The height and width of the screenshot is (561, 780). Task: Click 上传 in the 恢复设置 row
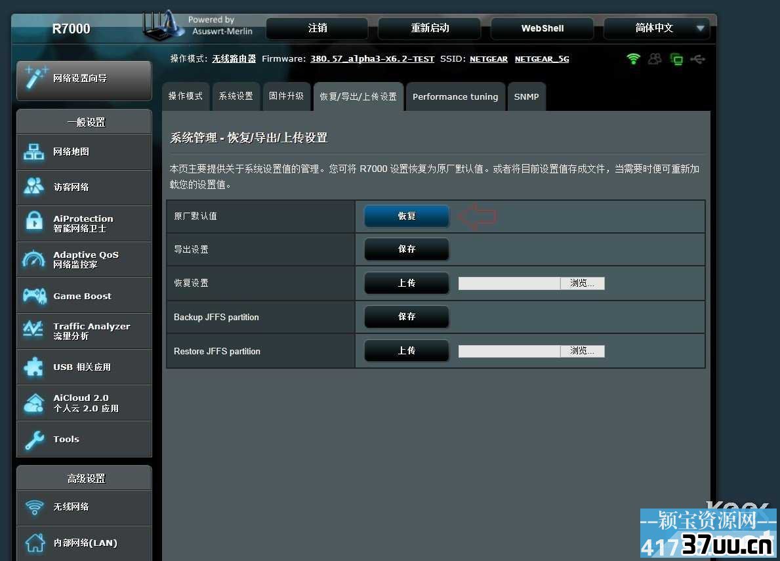pyautogui.click(x=407, y=283)
